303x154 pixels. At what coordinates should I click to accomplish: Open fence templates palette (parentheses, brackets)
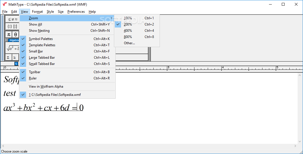[12, 26]
